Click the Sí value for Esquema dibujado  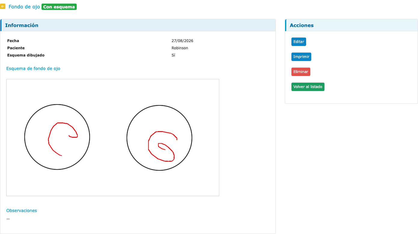(173, 55)
